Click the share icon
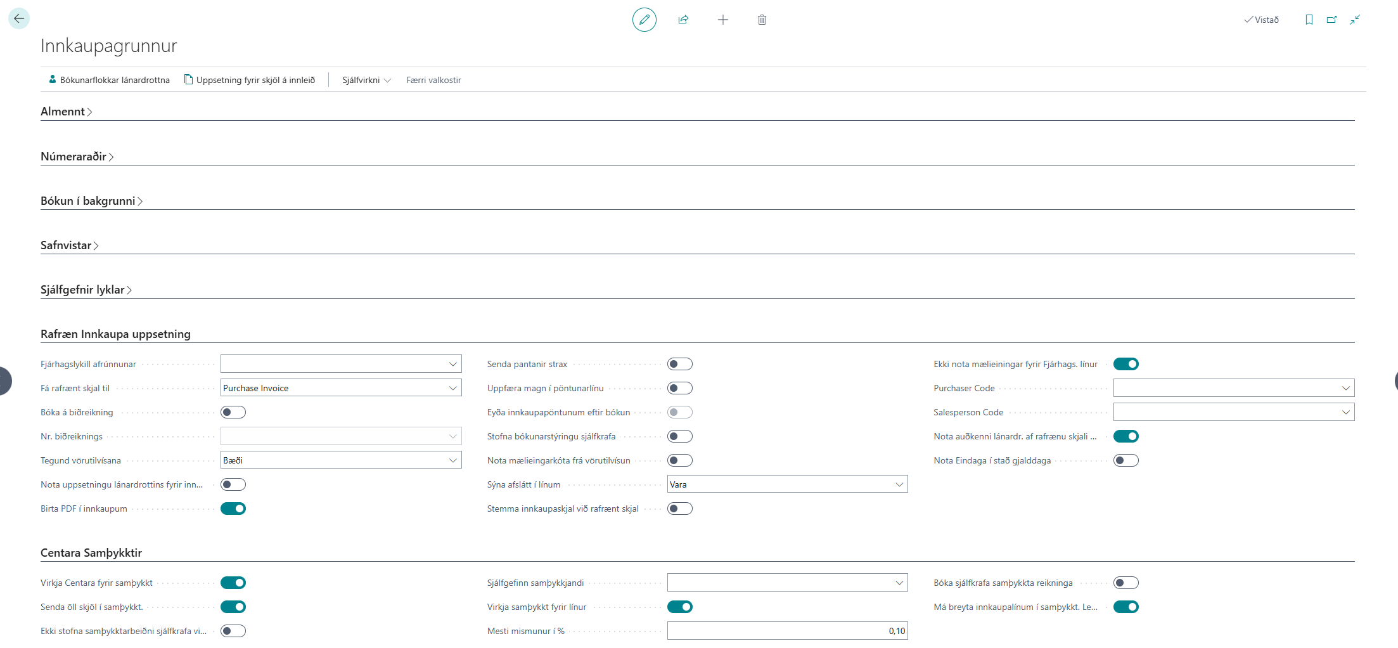The height and width of the screenshot is (648, 1398). (x=683, y=20)
